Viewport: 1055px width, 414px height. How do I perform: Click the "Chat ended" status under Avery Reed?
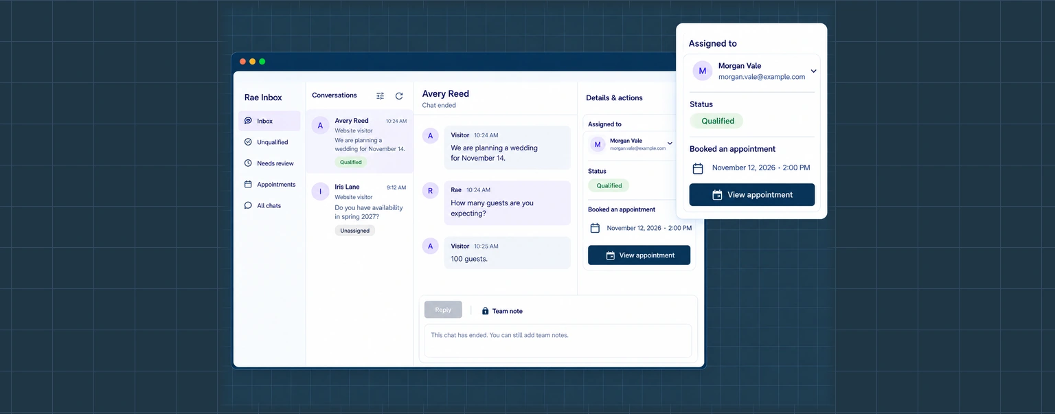tap(439, 106)
